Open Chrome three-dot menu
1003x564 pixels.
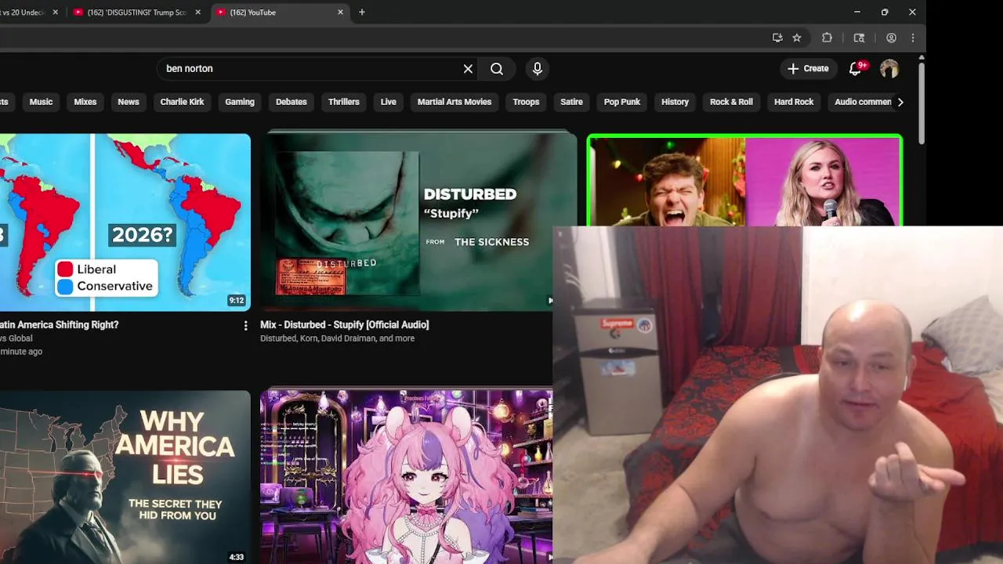pyautogui.click(x=913, y=38)
